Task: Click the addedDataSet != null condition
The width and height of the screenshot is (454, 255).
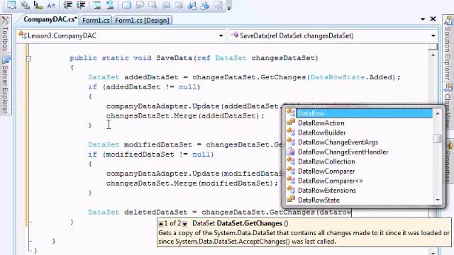Action: (151, 87)
